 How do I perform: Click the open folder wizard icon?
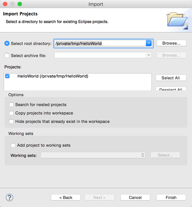177,21
